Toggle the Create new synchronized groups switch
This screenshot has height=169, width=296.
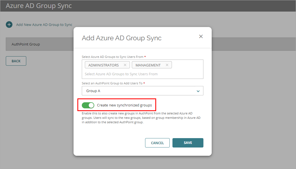point(88,105)
